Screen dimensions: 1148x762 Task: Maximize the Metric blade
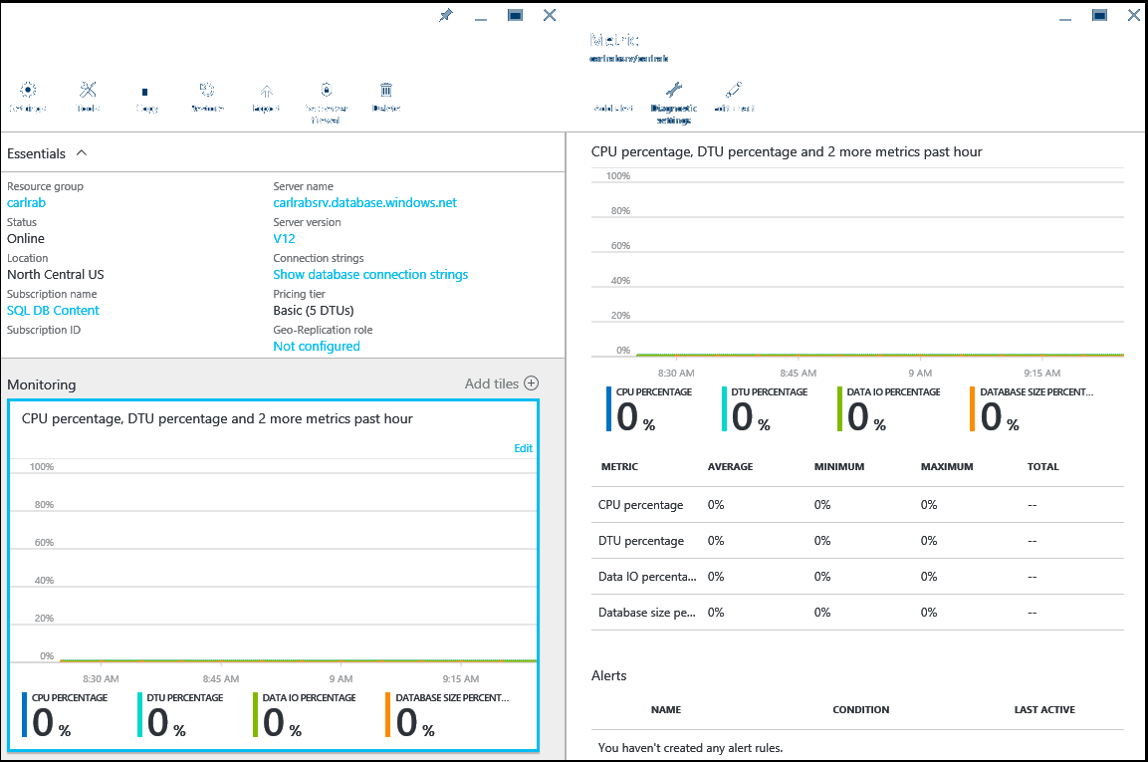point(1099,15)
